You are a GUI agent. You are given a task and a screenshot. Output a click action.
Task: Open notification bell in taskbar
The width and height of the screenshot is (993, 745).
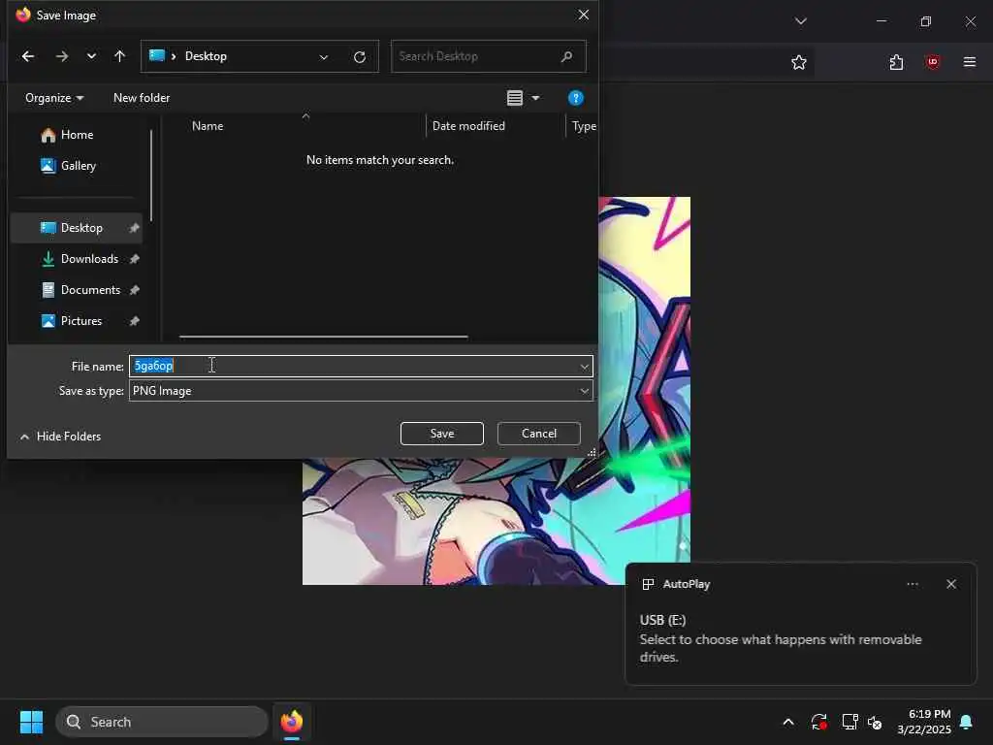pos(967,722)
